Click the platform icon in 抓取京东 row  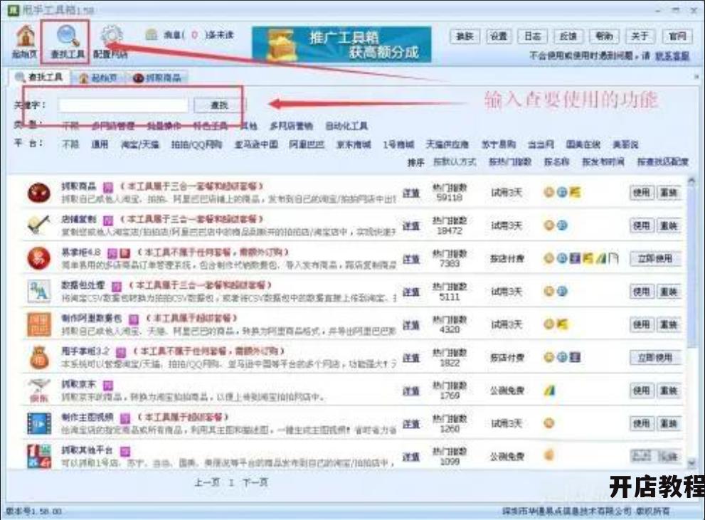coord(549,391)
